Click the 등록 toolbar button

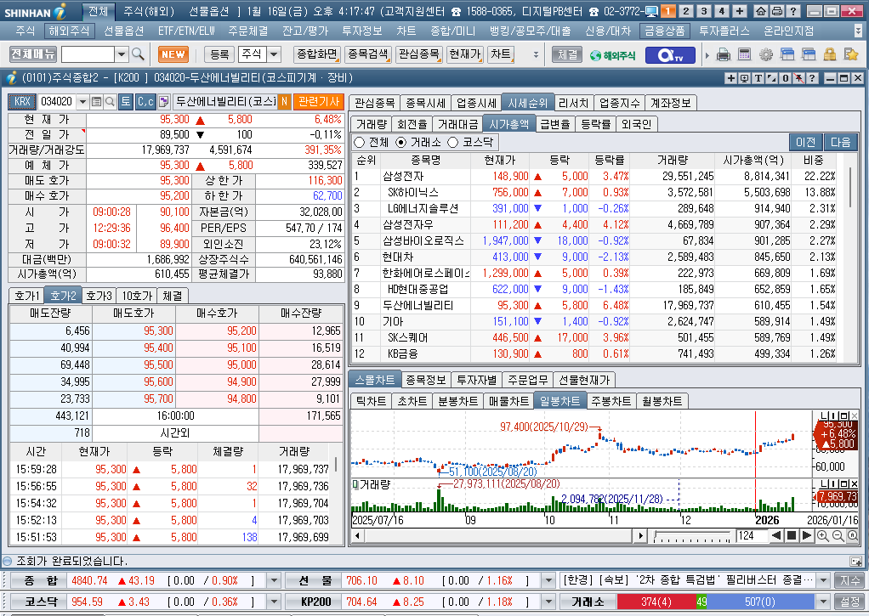(x=219, y=54)
